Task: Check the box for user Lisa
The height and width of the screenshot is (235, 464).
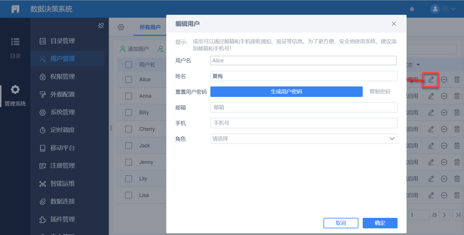Action: tap(128, 195)
